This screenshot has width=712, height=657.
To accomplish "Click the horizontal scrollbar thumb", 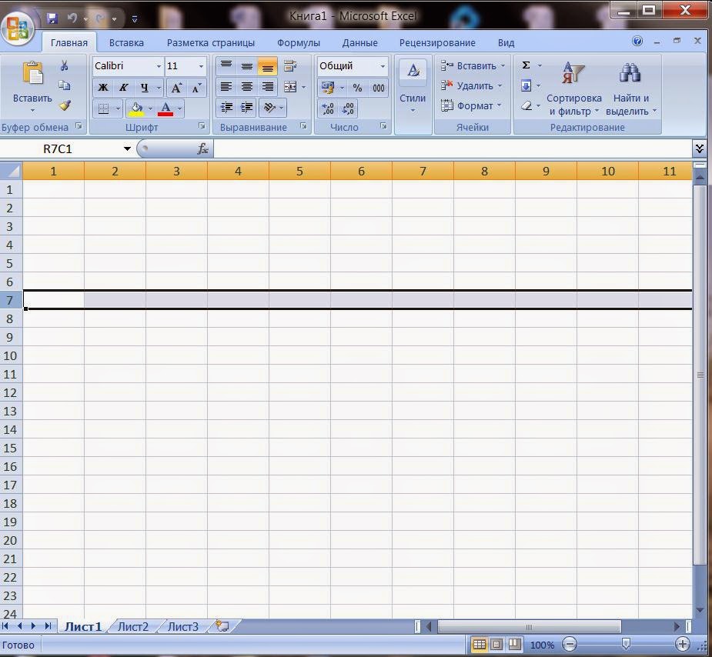I will point(529,626).
